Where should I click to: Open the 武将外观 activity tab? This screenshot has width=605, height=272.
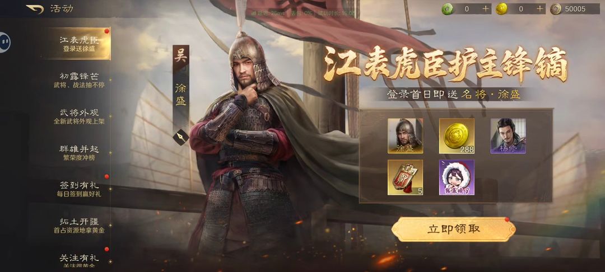point(79,116)
